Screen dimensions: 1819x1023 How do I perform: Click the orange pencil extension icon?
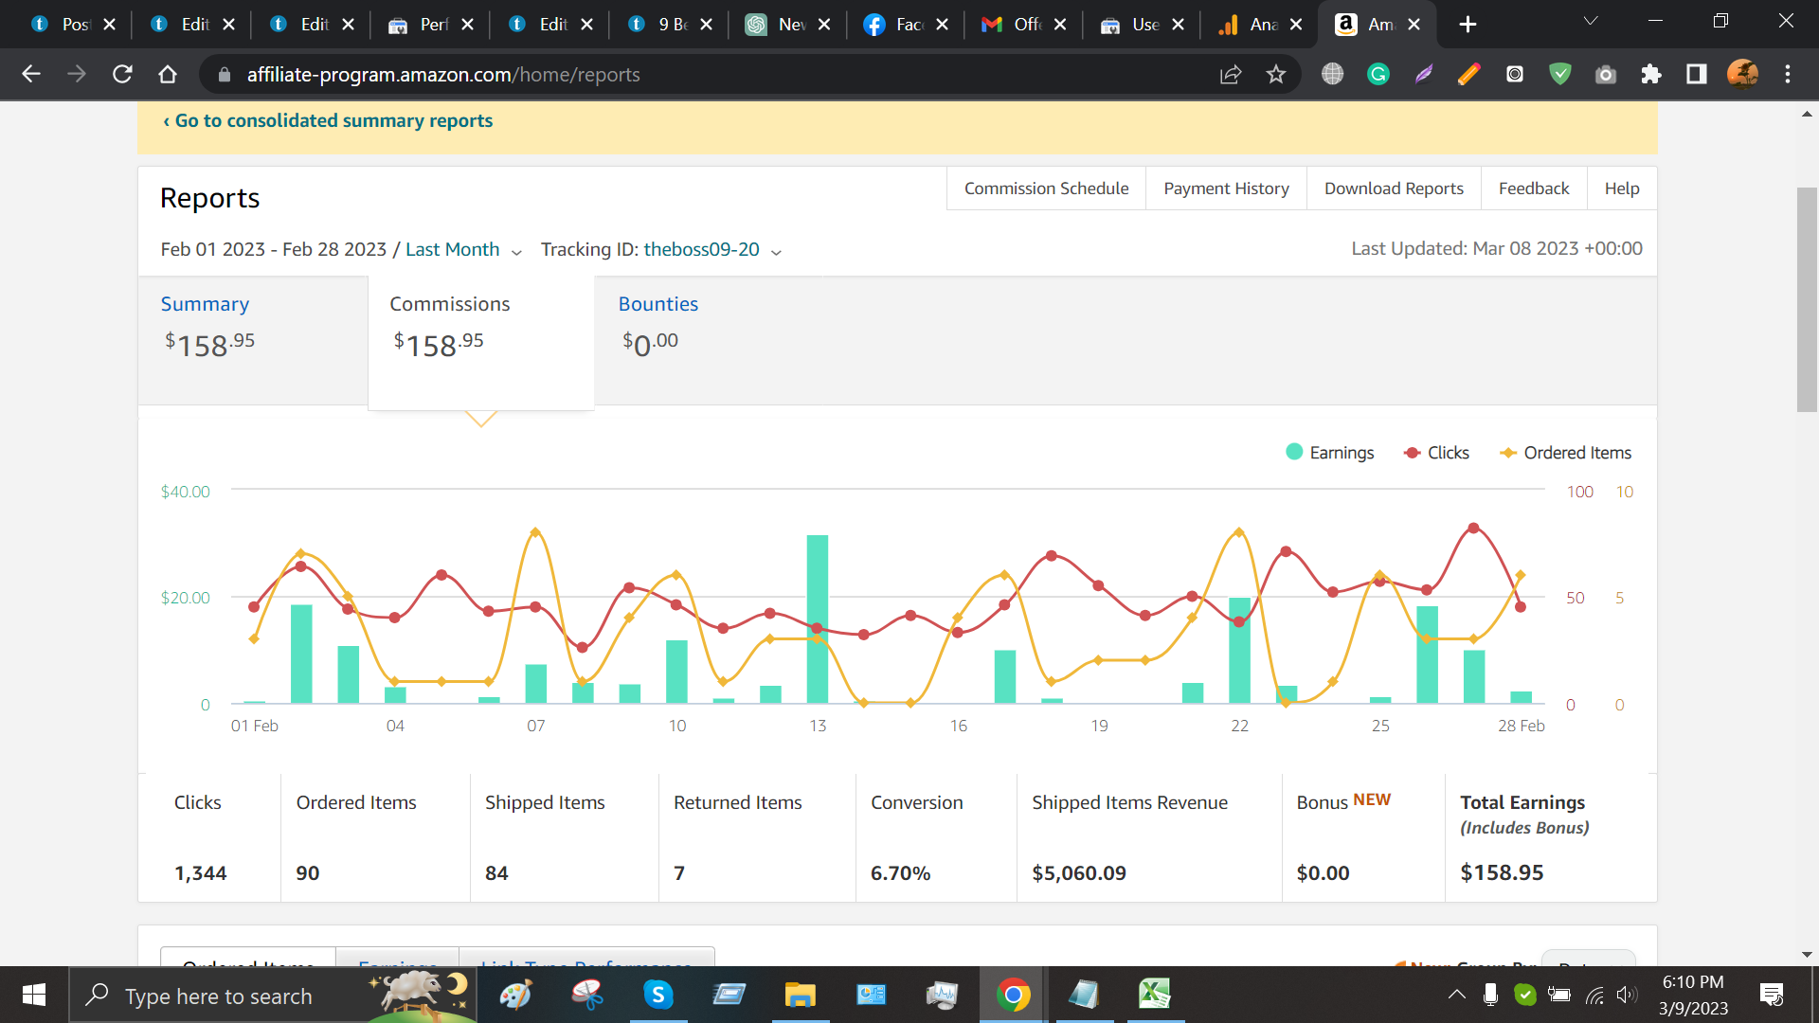tap(1469, 74)
